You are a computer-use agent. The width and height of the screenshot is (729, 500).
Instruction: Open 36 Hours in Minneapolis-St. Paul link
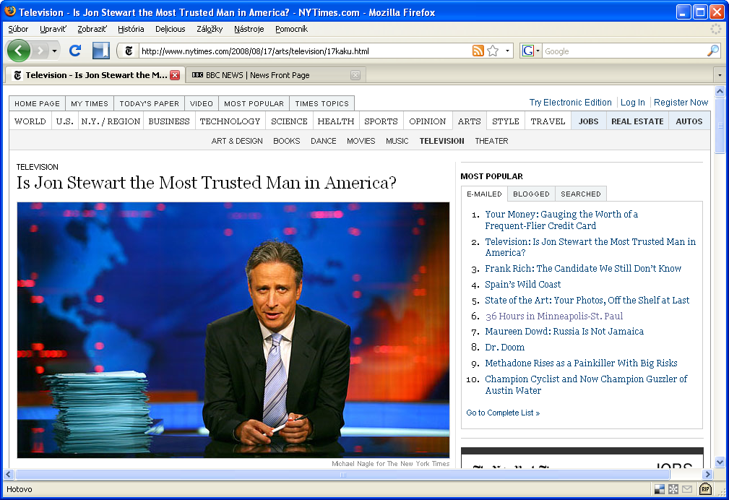[x=553, y=316]
